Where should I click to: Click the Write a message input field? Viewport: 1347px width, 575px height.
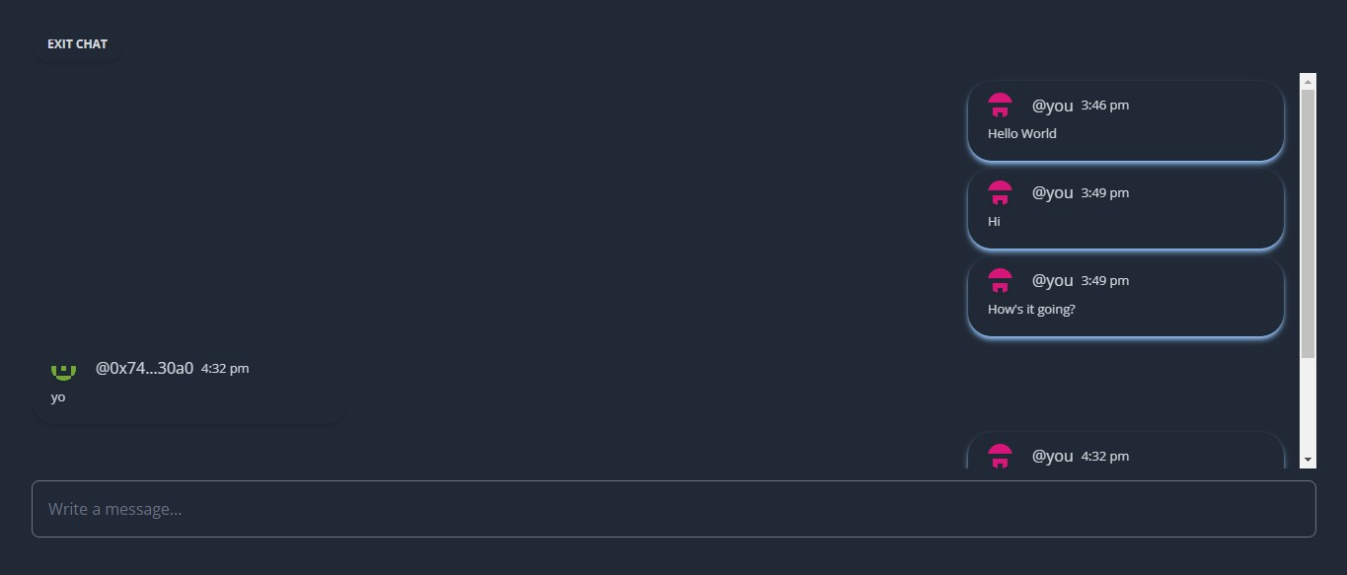(x=674, y=508)
